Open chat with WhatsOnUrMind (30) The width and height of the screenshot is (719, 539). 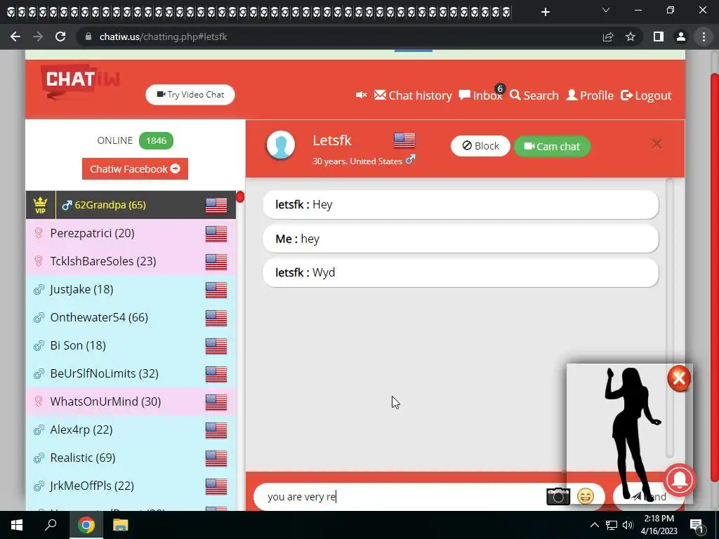click(x=131, y=401)
